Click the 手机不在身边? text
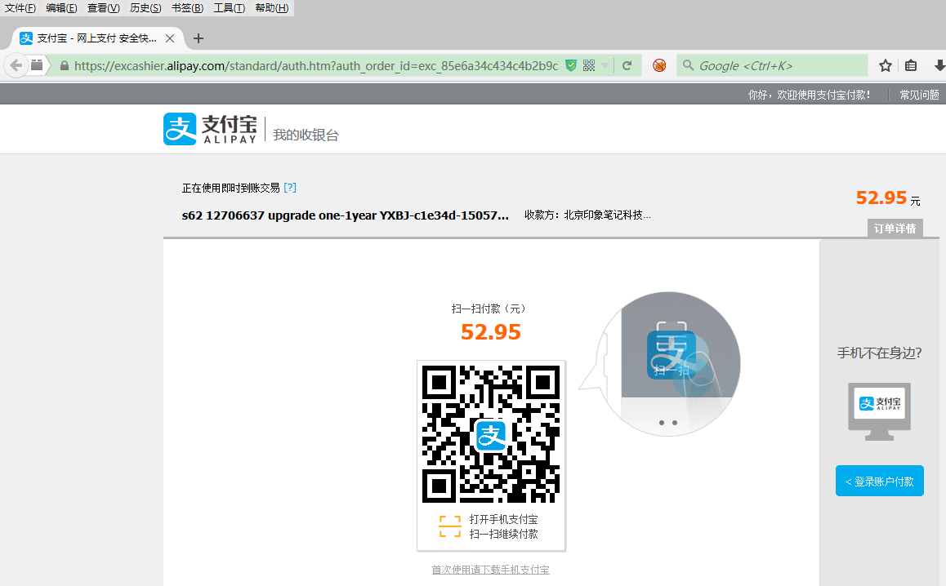This screenshot has width=946, height=586. (879, 353)
